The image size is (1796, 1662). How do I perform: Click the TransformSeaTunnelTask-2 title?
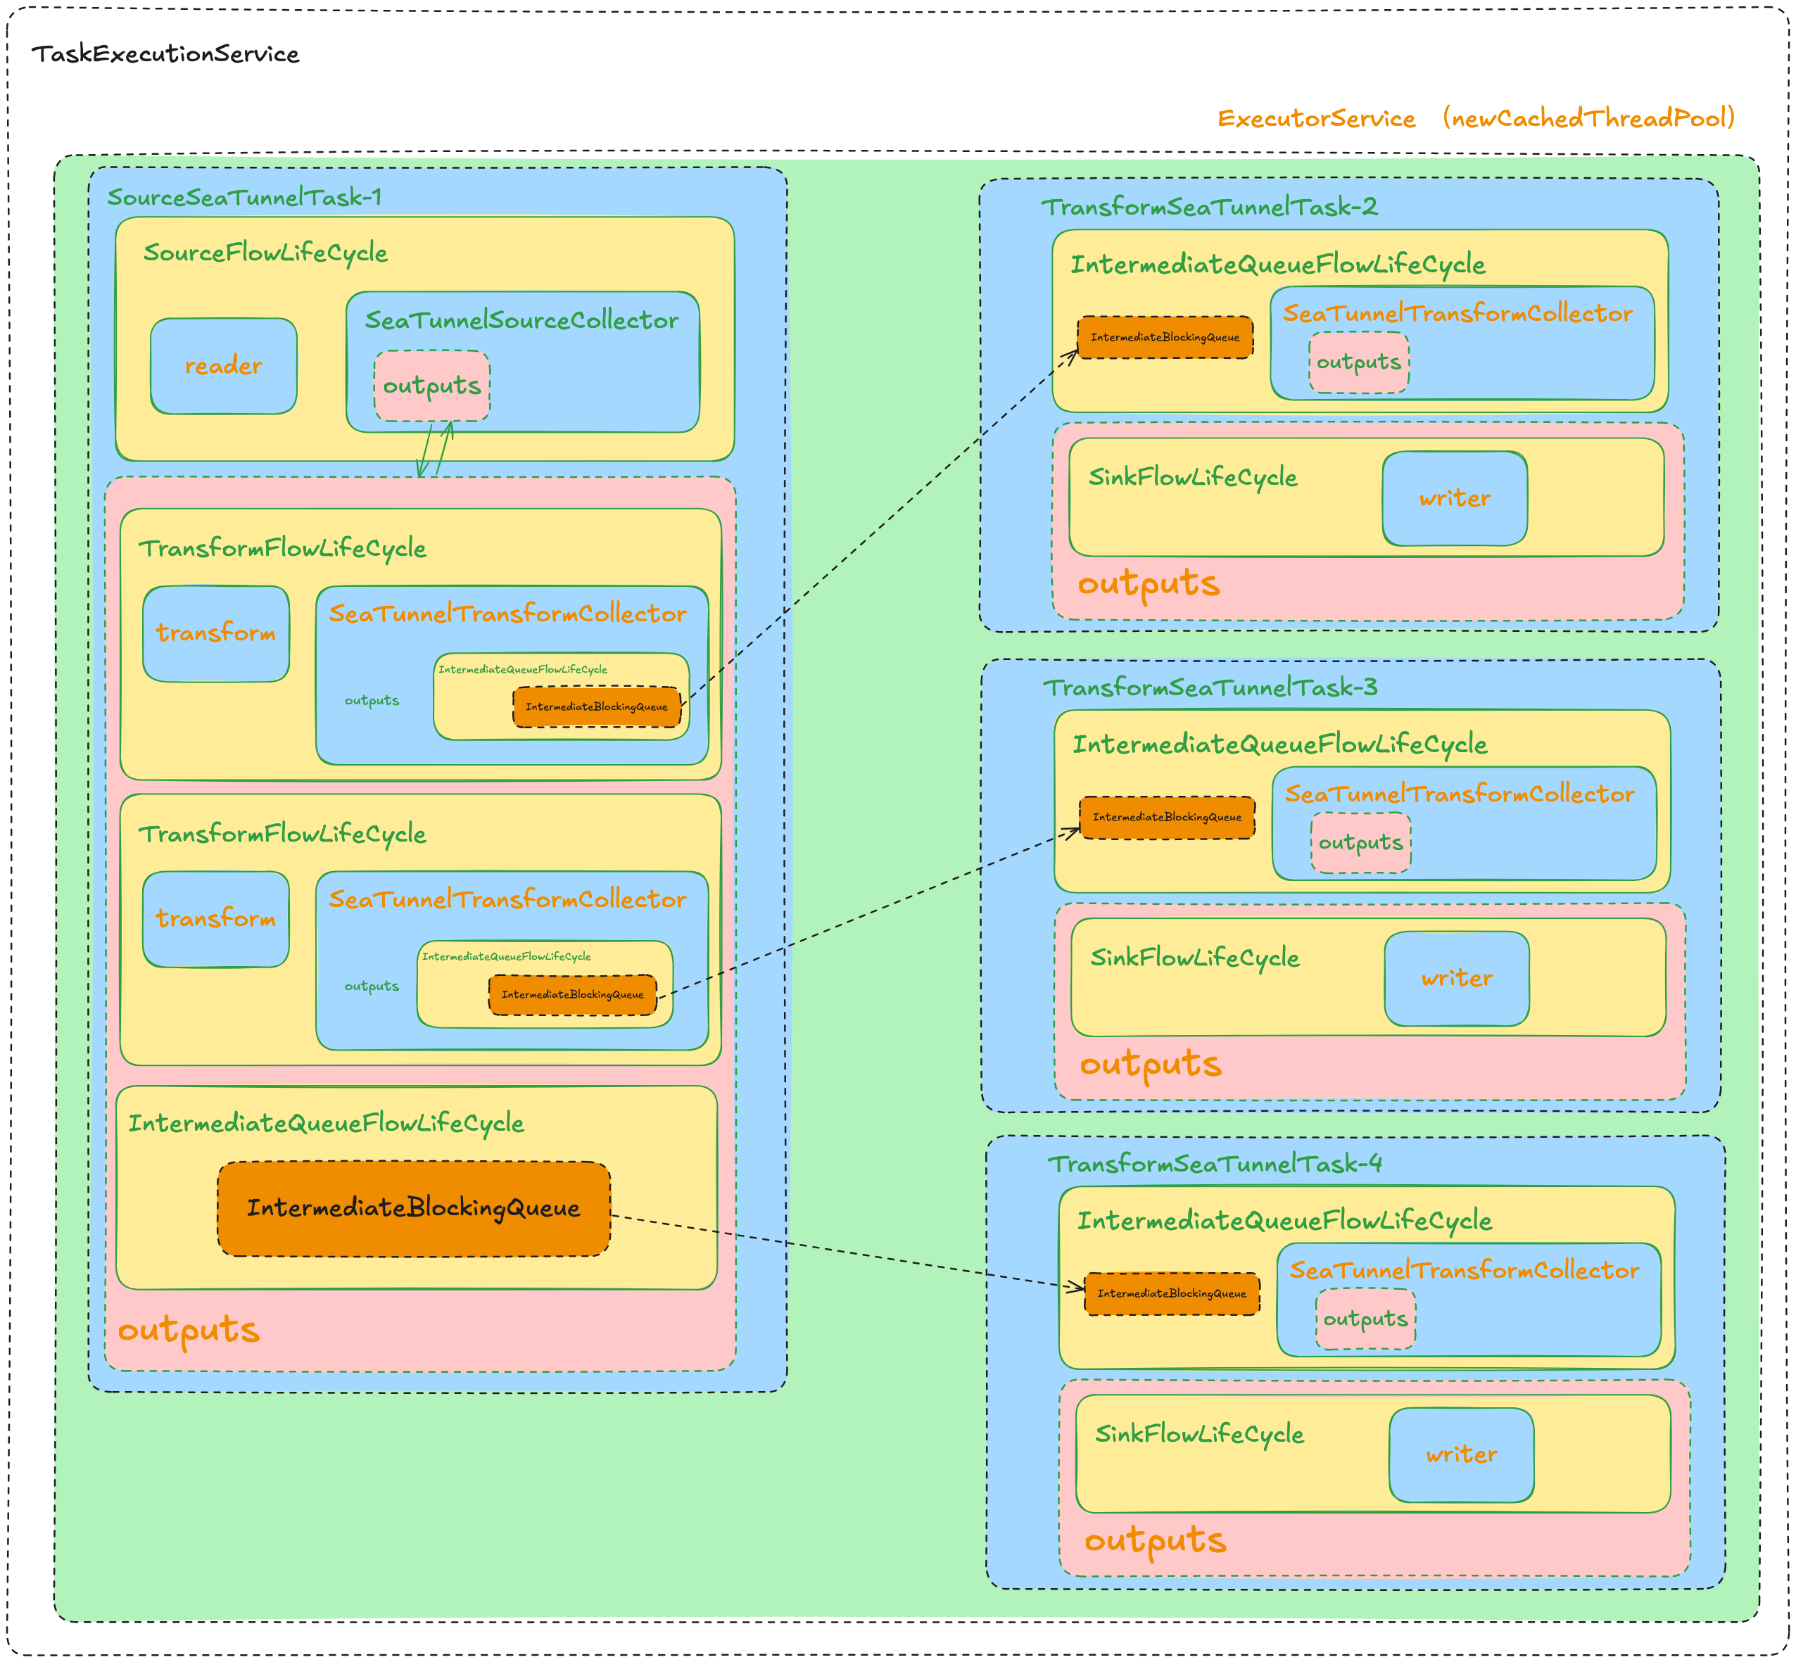(1209, 207)
